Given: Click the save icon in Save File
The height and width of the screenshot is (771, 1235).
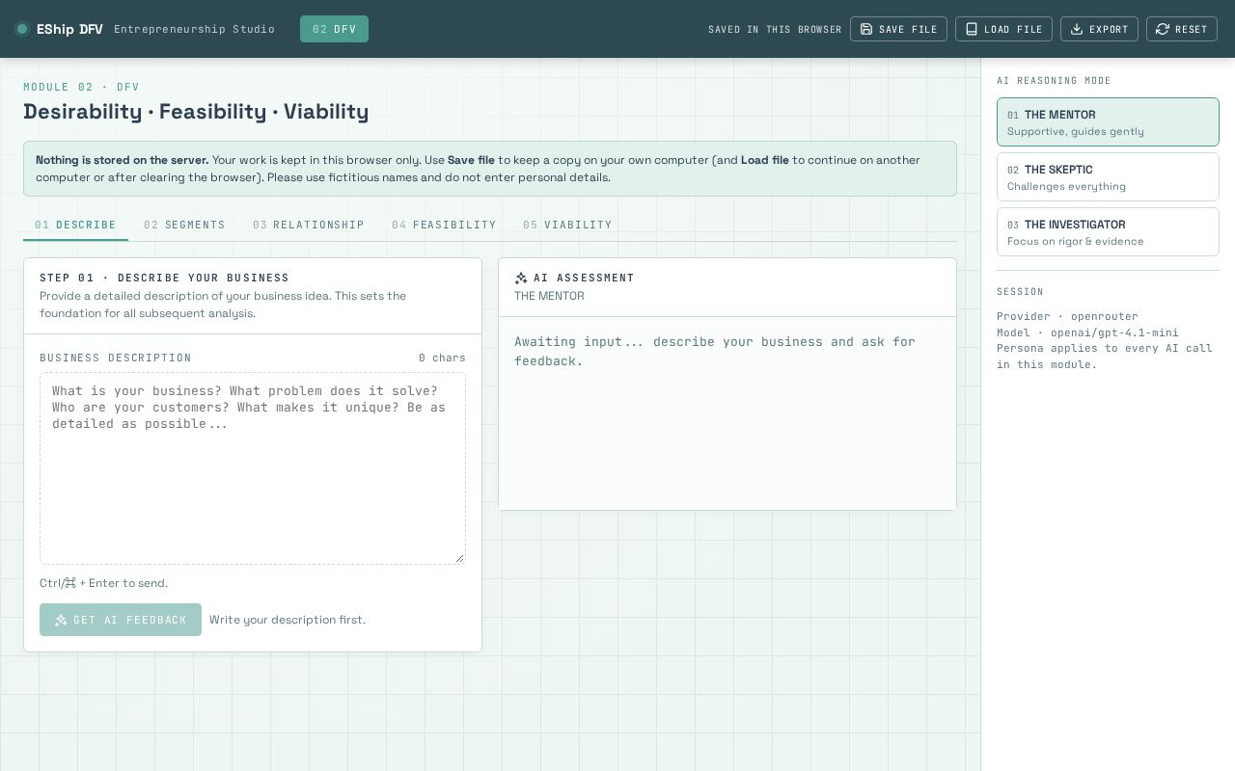Looking at the screenshot, I should tap(866, 29).
